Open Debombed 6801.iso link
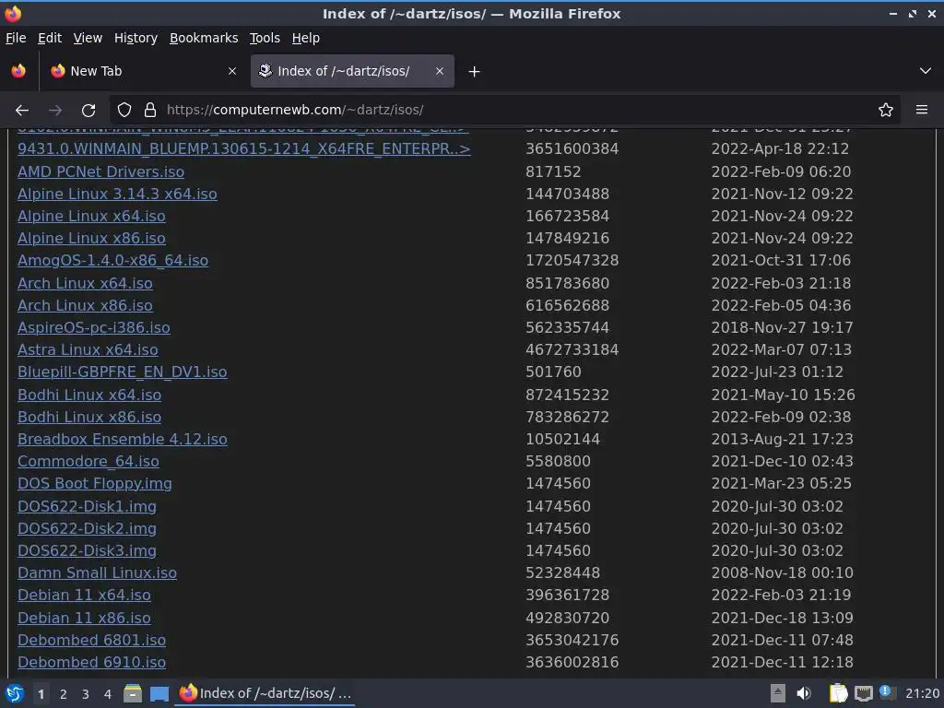This screenshot has height=708, width=944. [x=91, y=641]
